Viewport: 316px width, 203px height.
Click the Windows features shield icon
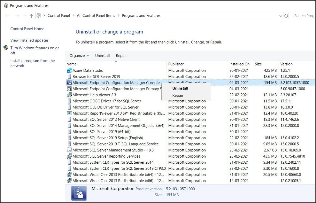point(6,48)
